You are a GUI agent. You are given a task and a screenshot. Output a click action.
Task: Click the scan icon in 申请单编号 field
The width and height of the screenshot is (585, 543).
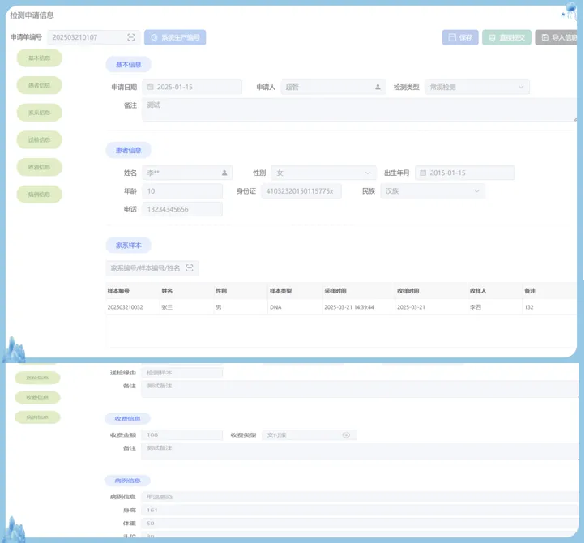(131, 37)
